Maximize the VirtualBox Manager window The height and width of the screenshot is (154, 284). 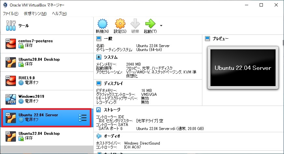click(x=261, y=5)
